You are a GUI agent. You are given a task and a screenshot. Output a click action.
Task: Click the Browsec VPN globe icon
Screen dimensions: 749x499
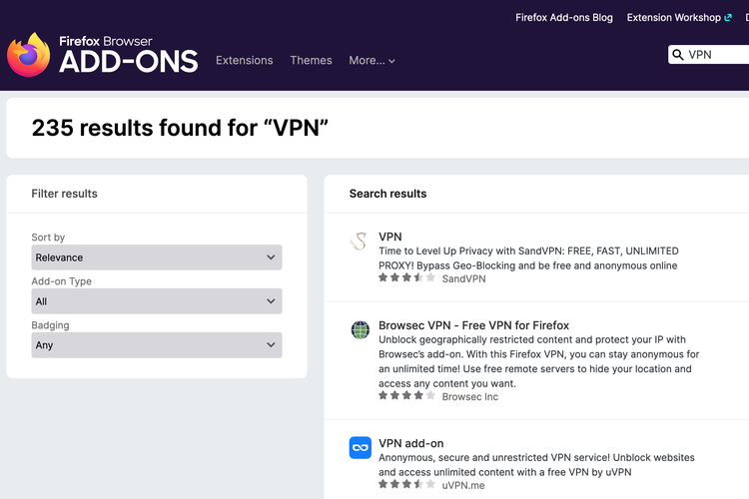click(360, 329)
